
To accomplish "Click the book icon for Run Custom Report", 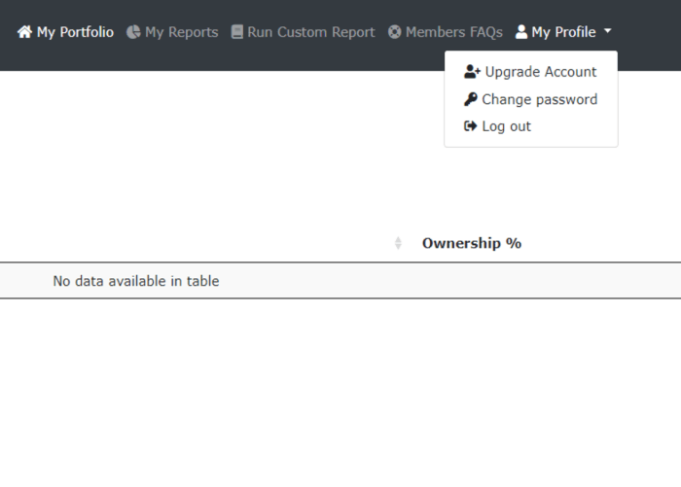I will coord(236,32).
